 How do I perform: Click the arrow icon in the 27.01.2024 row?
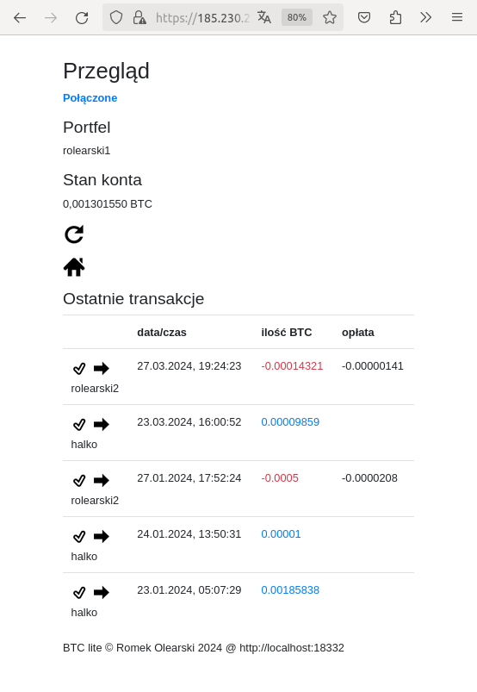(102, 480)
